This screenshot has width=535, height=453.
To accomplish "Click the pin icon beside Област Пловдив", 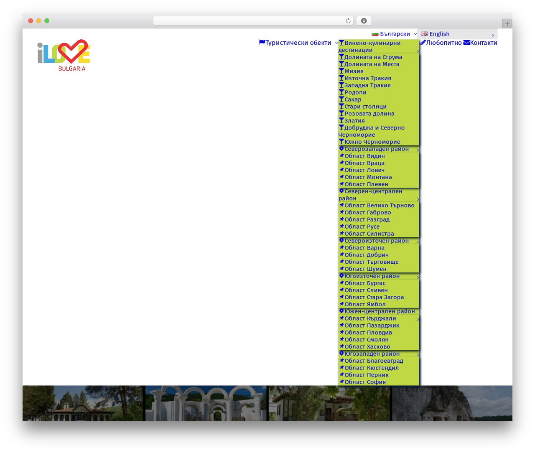I will 341,332.
